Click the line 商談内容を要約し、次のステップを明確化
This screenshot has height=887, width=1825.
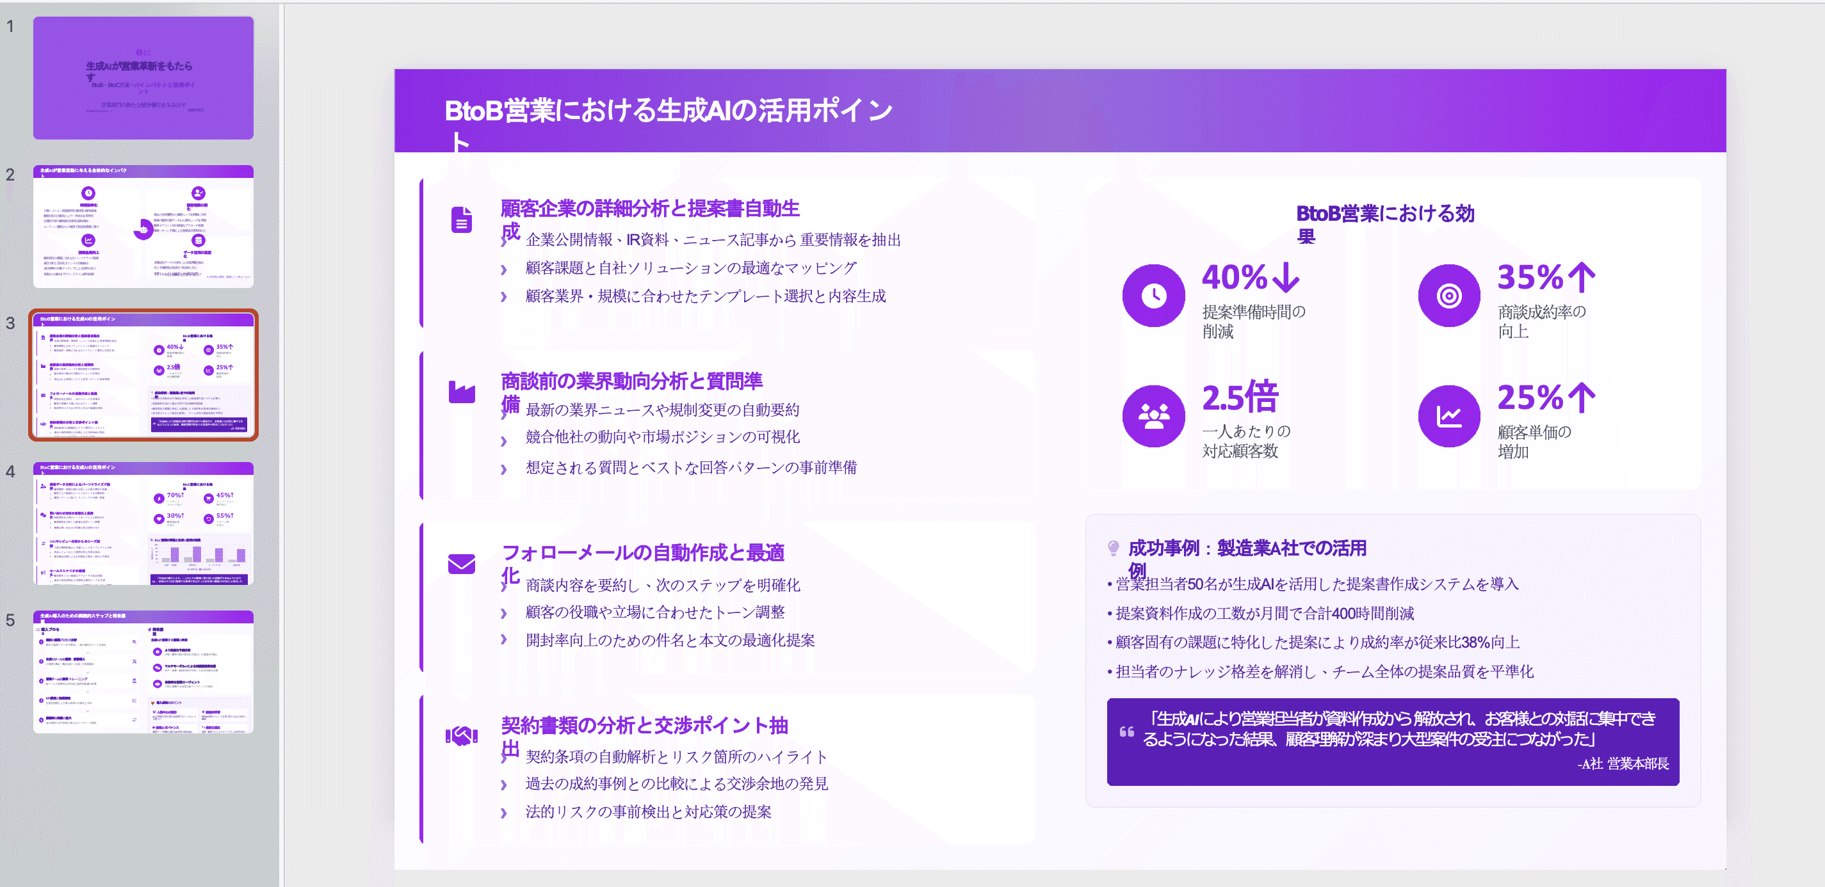(662, 586)
